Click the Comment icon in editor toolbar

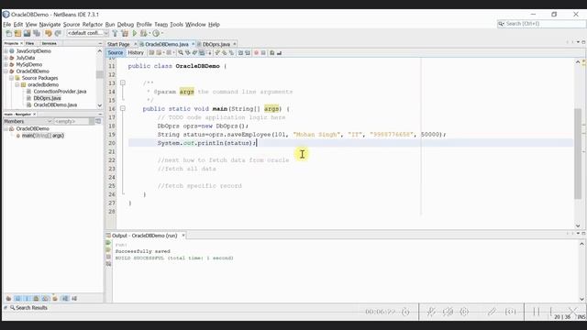272,53
